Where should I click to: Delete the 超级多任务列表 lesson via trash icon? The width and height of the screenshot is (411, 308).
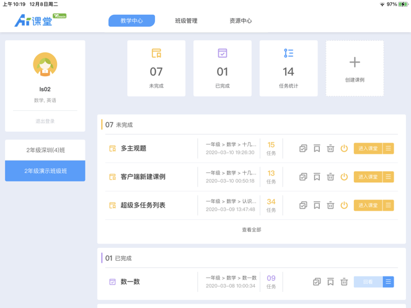click(330, 205)
